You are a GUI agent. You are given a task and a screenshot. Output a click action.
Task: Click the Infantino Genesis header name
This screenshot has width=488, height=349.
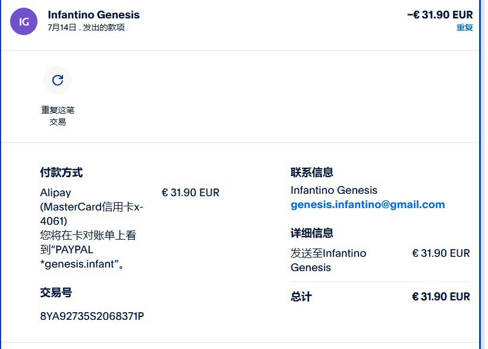(x=93, y=15)
